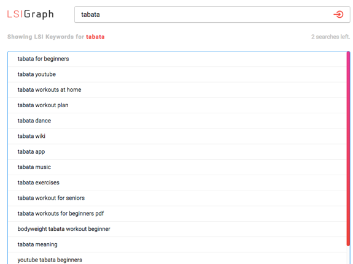Screen dimensions: 353x264
Task: Select 'tabata workout for seniors' row
Action: (x=177, y=198)
